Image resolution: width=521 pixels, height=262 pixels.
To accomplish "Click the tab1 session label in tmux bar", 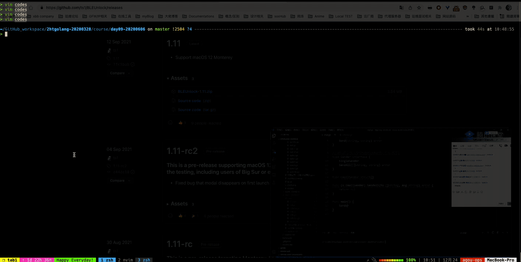I will click(10, 260).
